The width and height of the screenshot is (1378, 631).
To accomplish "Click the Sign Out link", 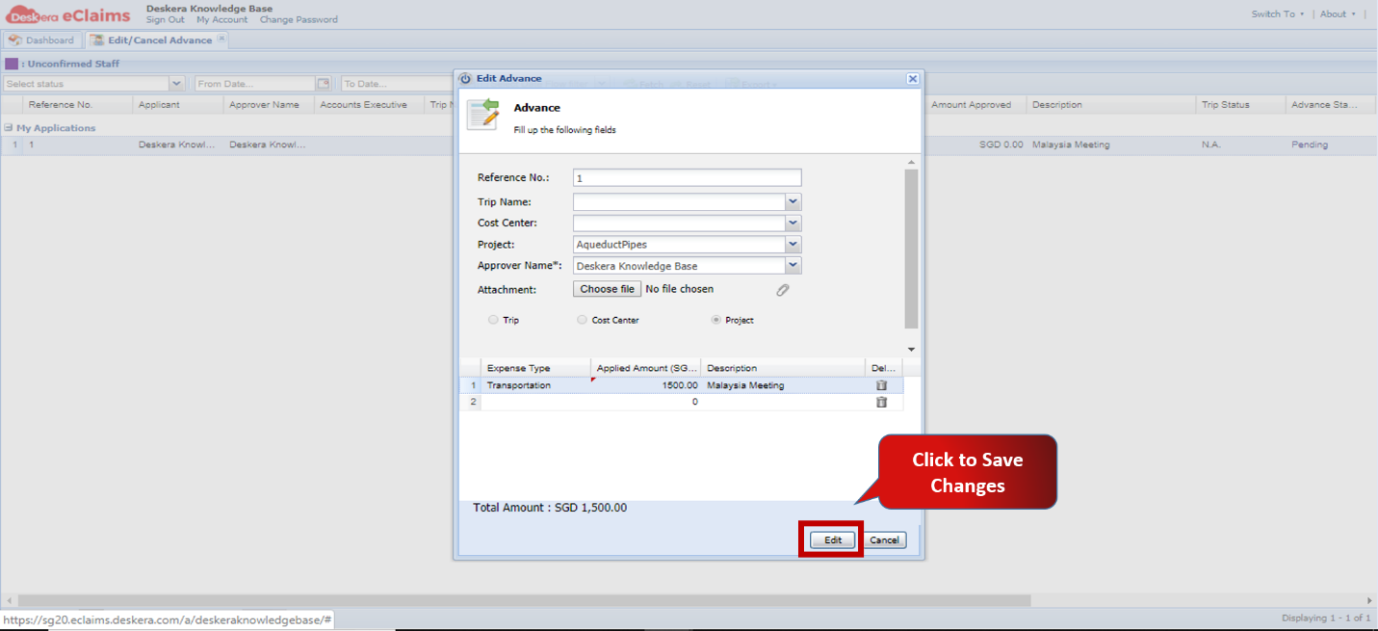I will [x=166, y=19].
